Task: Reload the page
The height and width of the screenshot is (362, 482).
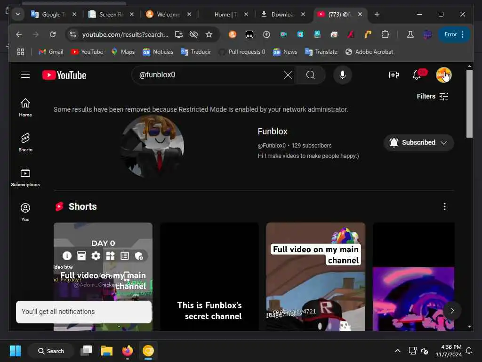Action: 53,34
